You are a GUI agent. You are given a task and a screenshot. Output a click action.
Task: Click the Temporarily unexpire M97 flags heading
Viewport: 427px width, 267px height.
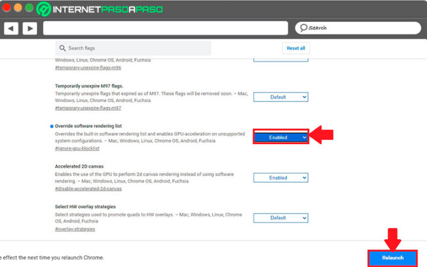pyautogui.click(x=89, y=86)
